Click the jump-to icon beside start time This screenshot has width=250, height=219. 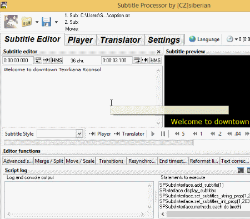coord(47,60)
